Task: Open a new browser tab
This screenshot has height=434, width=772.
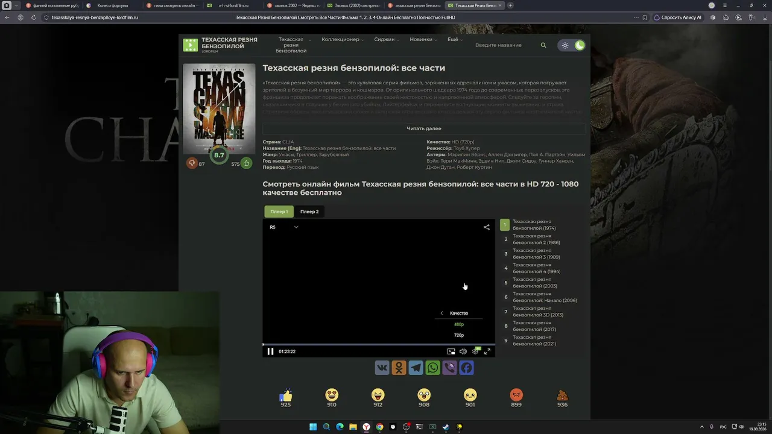Action: pos(510,5)
